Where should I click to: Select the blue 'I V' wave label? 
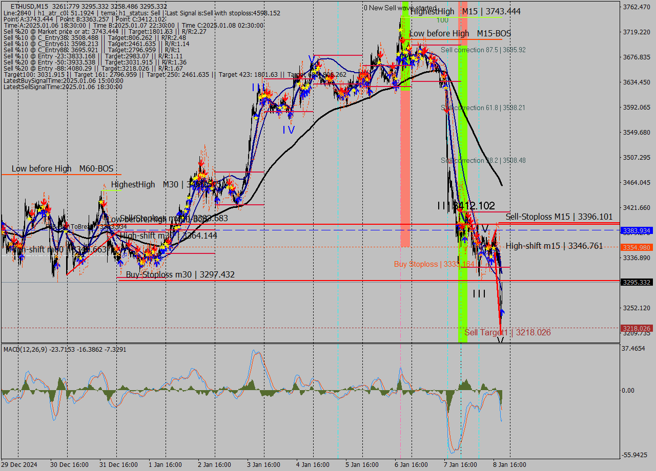click(289, 130)
